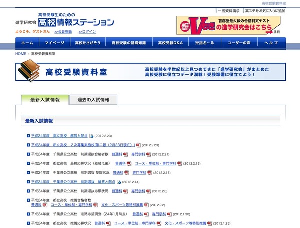Open the 普通科 PDF icon in 推薦応募状況 row

[x=108, y=223]
